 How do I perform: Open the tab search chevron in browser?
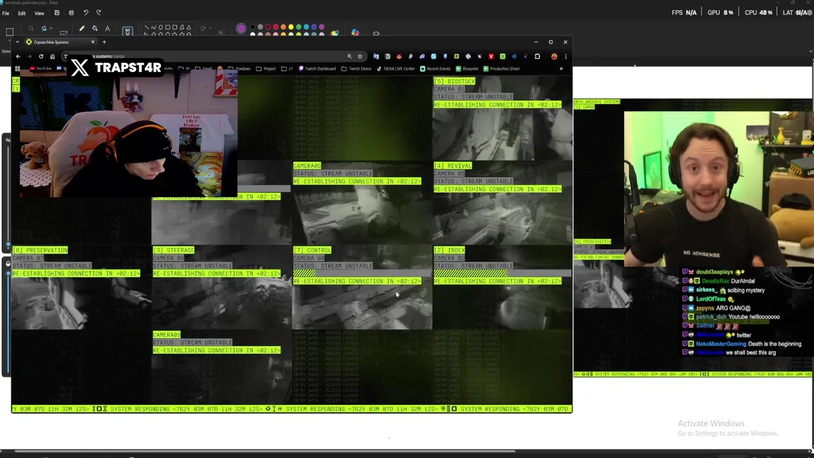click(17, 42)
